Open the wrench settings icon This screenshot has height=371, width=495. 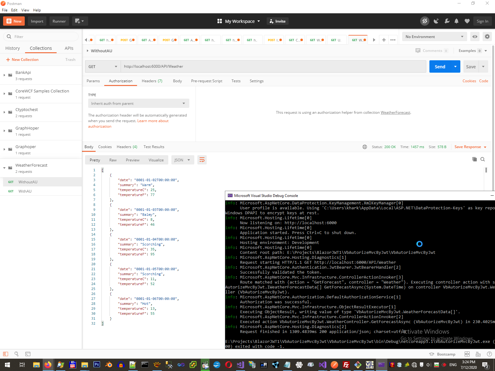tap(447, 21)
